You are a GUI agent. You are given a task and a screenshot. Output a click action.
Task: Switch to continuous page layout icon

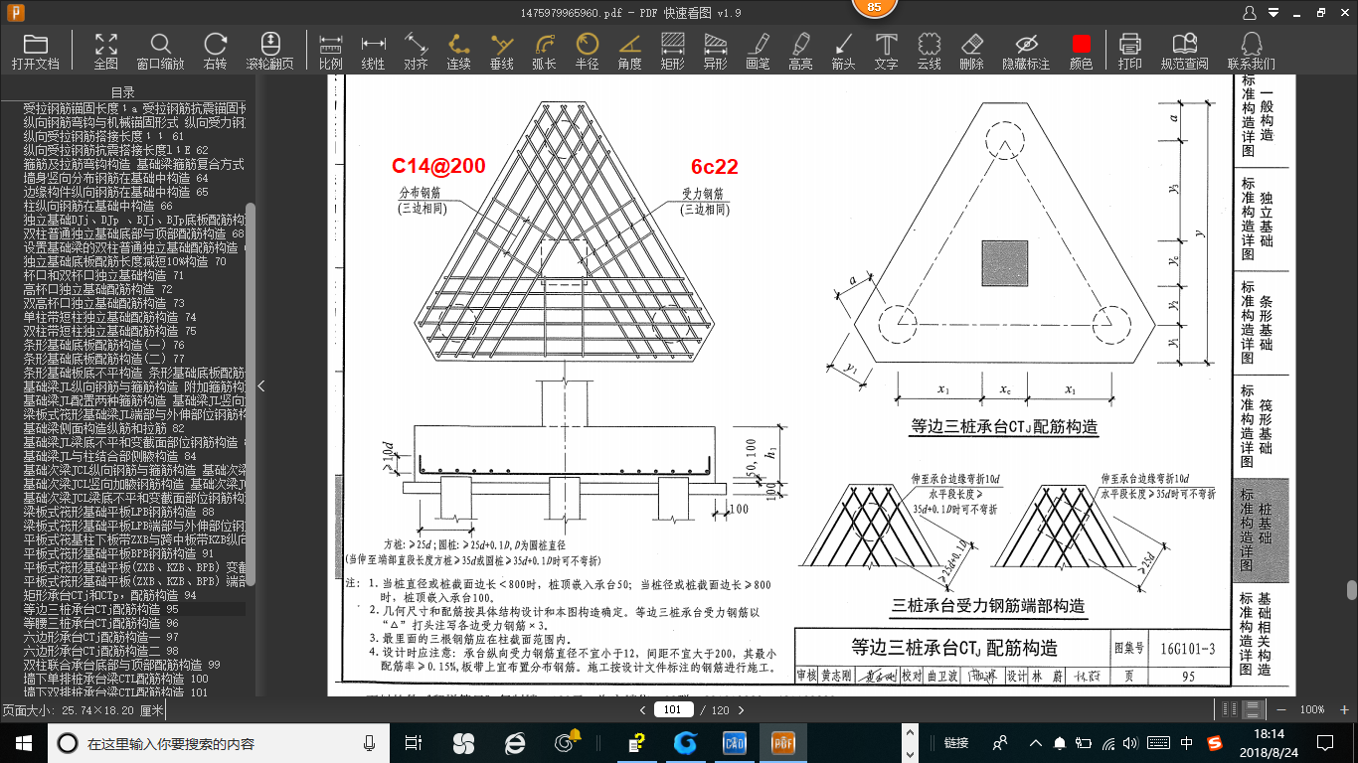point(1255,709)
